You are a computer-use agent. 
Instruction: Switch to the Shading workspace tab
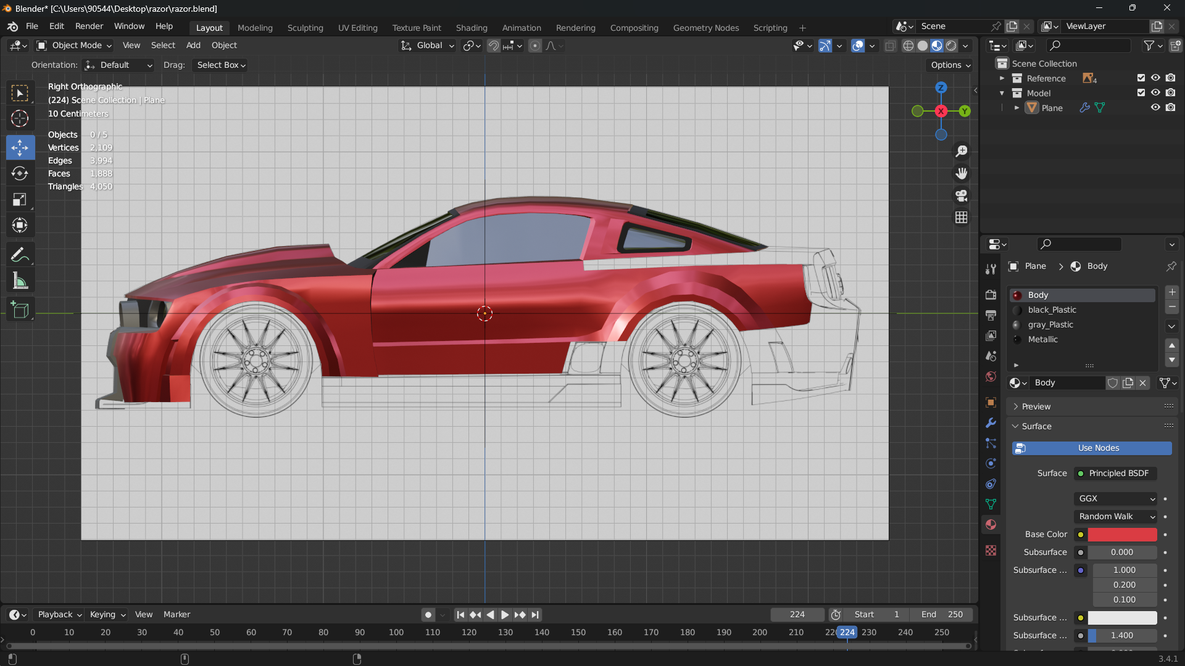coord(471,28)
